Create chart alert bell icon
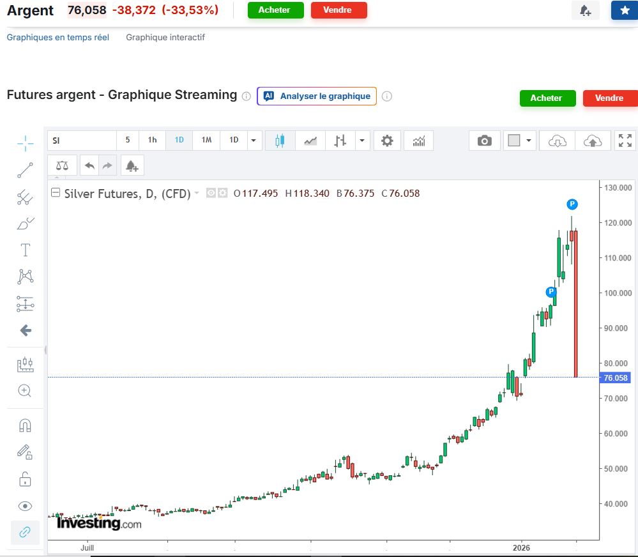Image resolution: width=638 pixels, height=557 pixels. pos(132,165)
